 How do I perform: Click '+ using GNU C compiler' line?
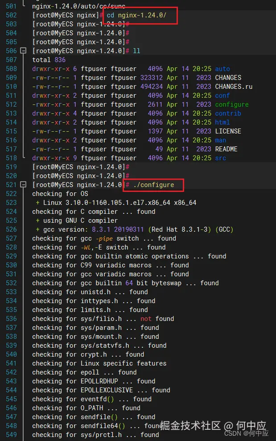pos(77,220)
